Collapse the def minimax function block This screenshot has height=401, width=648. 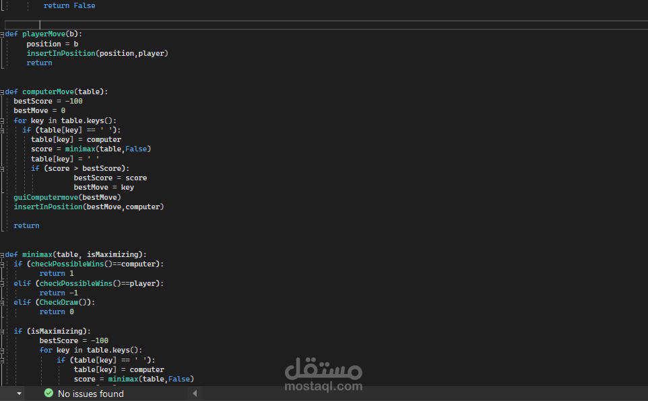pos(2,255)
